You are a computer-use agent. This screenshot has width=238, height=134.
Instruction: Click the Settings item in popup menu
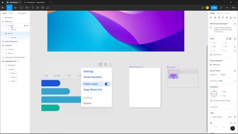(x=89, y=71)
